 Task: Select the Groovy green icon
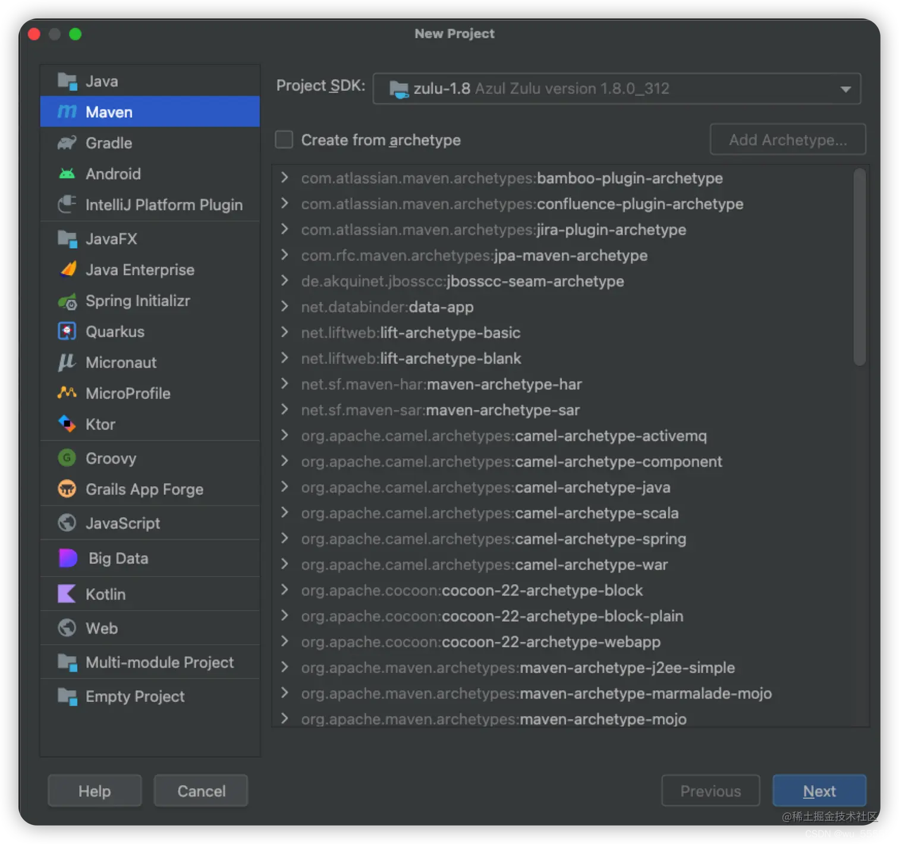[x=67, y=458]
